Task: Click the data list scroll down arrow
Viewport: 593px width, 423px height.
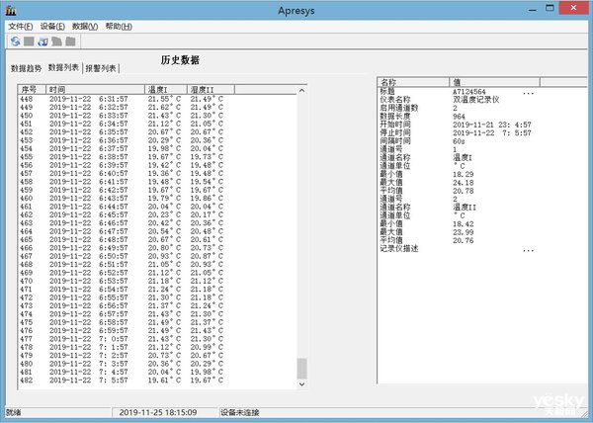Action: click(301, 384)
